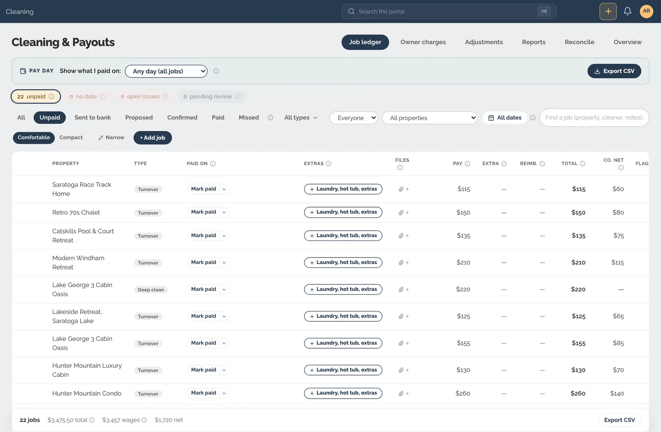Click info icon beside pay day dropdown
Viewport: 661px width, 432px height.
point(216,71)
